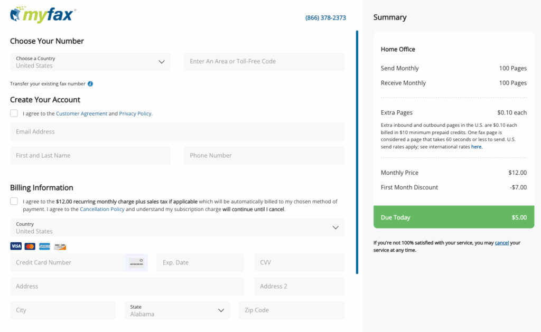Click the card icon in Credit Card Number field
541x332 pixels.
[136, 262]
